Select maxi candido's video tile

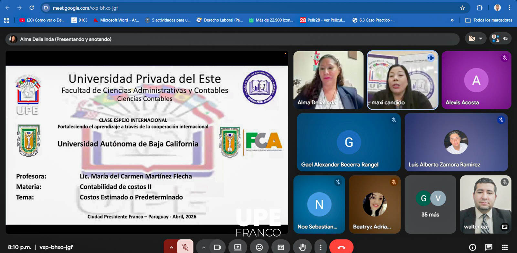(403, 80)
